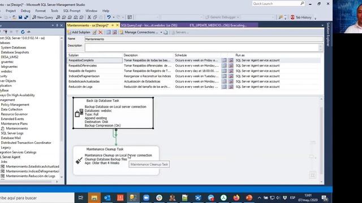
Task: Click the schedule calendar icon on the RespaldosCompleto row
Action: click(224, 60)
